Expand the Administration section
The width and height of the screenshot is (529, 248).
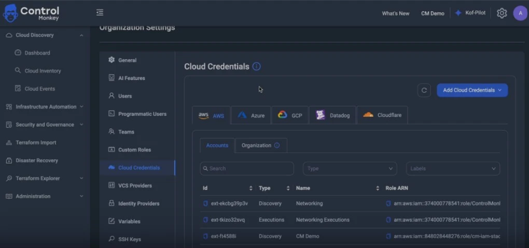tap(81, 196)
